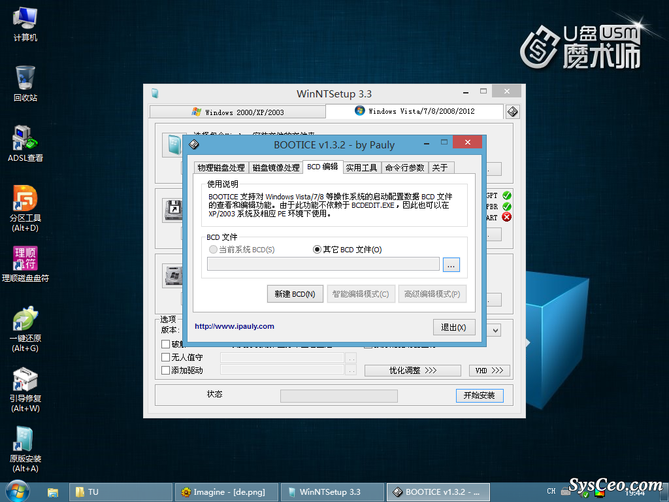The width and height of the screenshot is (669, 502).
Task: Minimize the BOOTICE window
Action: tap(426, 143)
